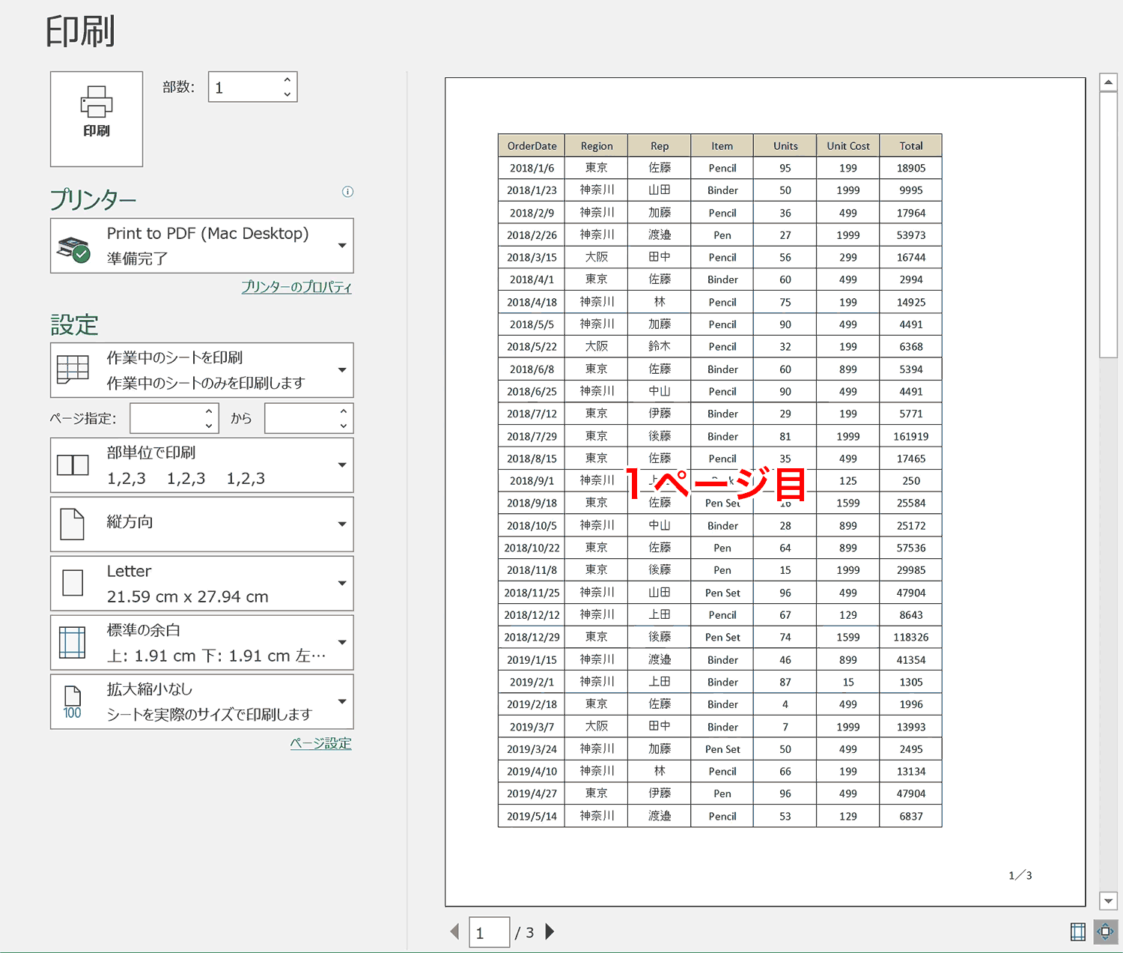Open 拡大縮小なし scaling dropdown
This screenshot has height=953, width=1123.
[x=202, y=702]
